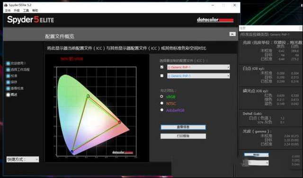Uncheck the first red Generic PnP-1 checkbox
This screenshot has width=303, height=178.
point(162,67)
